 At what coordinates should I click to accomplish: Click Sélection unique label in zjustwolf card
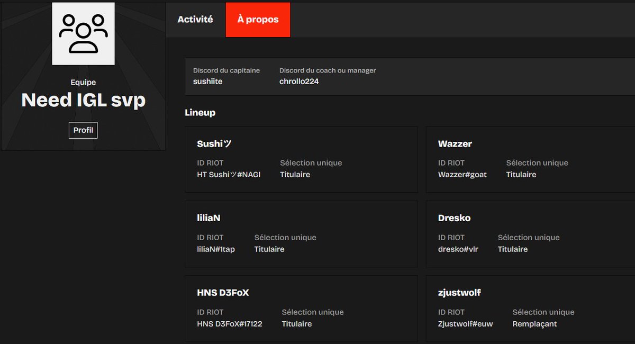pos(543,312)
